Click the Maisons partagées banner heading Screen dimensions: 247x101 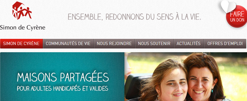[x=63, y=77]
